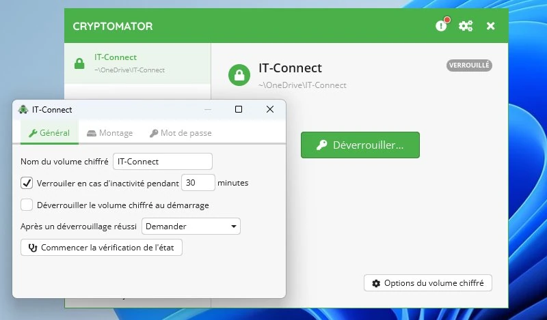Disable the inactivity auto-lock checkbox
The width and height of the screenshot is (547, 320).
click(27, 183)
